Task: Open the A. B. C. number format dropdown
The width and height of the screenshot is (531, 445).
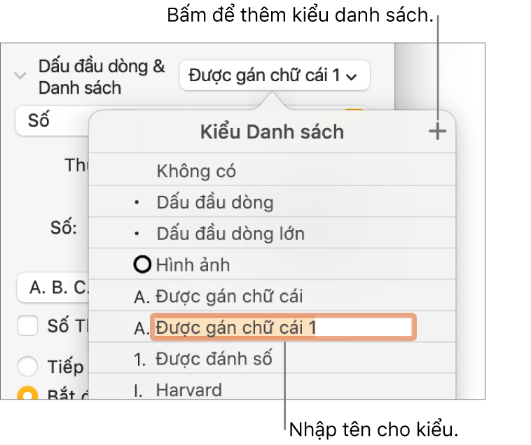Action: (53, 288)
